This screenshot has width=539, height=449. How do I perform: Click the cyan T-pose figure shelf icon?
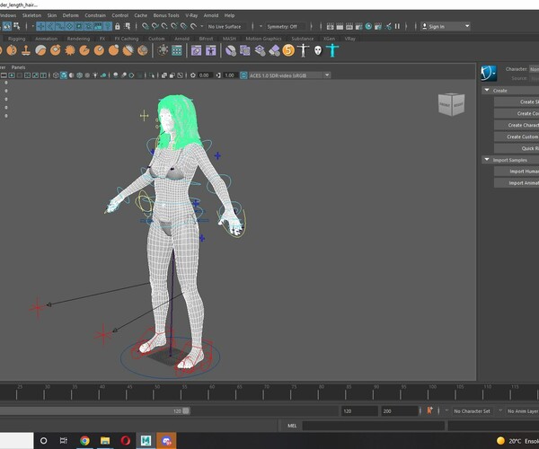[x=332, y=50]
